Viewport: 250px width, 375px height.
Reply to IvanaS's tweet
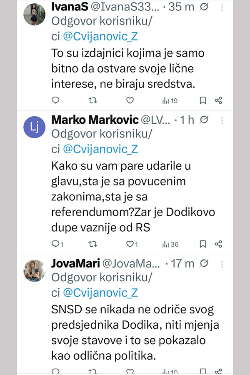(x=55, y=100)
